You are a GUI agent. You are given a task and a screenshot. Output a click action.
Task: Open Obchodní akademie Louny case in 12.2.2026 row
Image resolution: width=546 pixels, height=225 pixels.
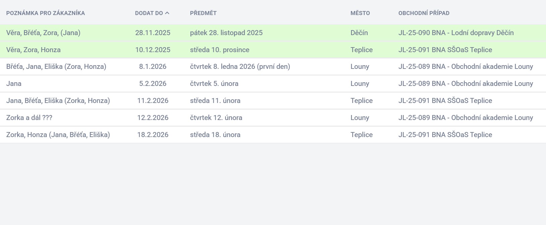pyautogui.click(x=466, y=118)
